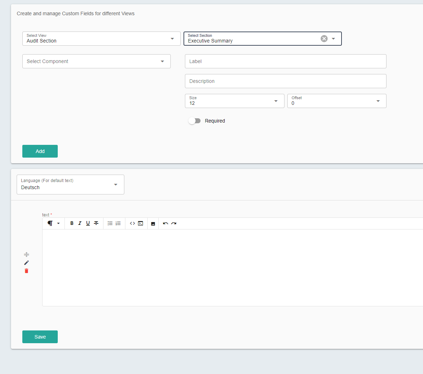This screenshot has height=374, width=423.
Task: Open the Language dropdown showing Deutsch
Action: click(x=70, y=185)
